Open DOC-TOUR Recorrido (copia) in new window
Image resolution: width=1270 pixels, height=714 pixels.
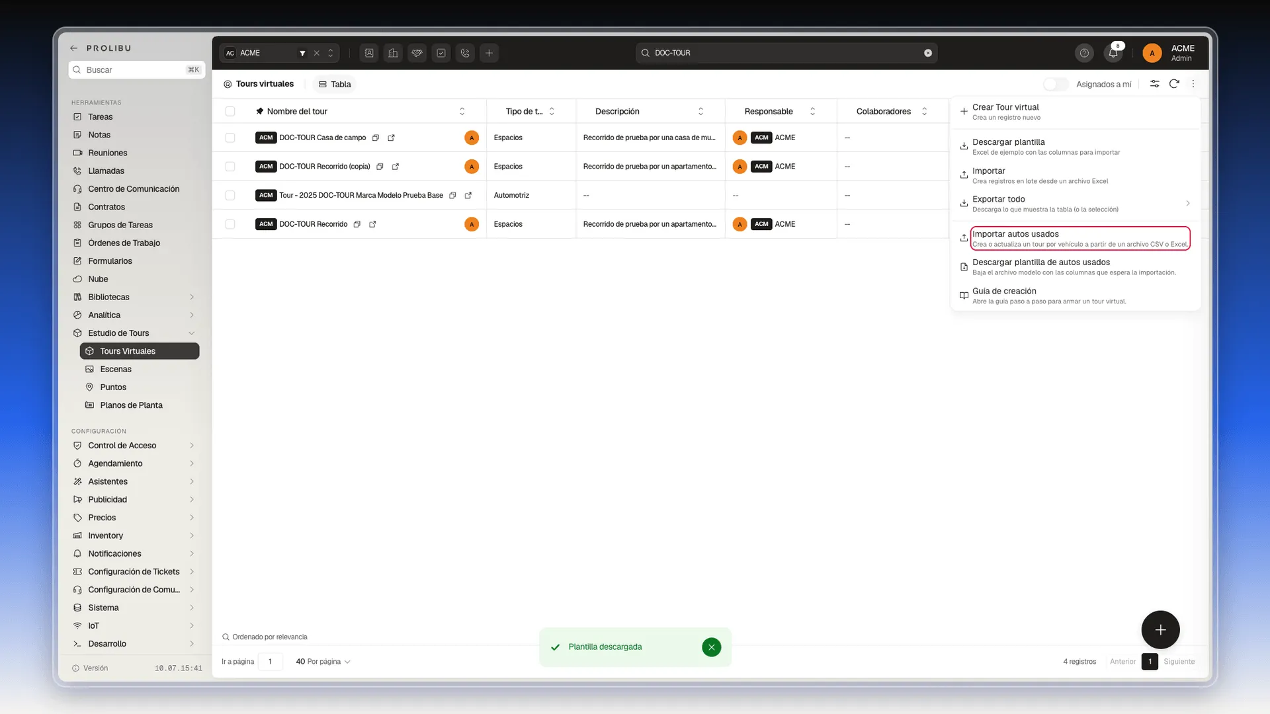396,167
